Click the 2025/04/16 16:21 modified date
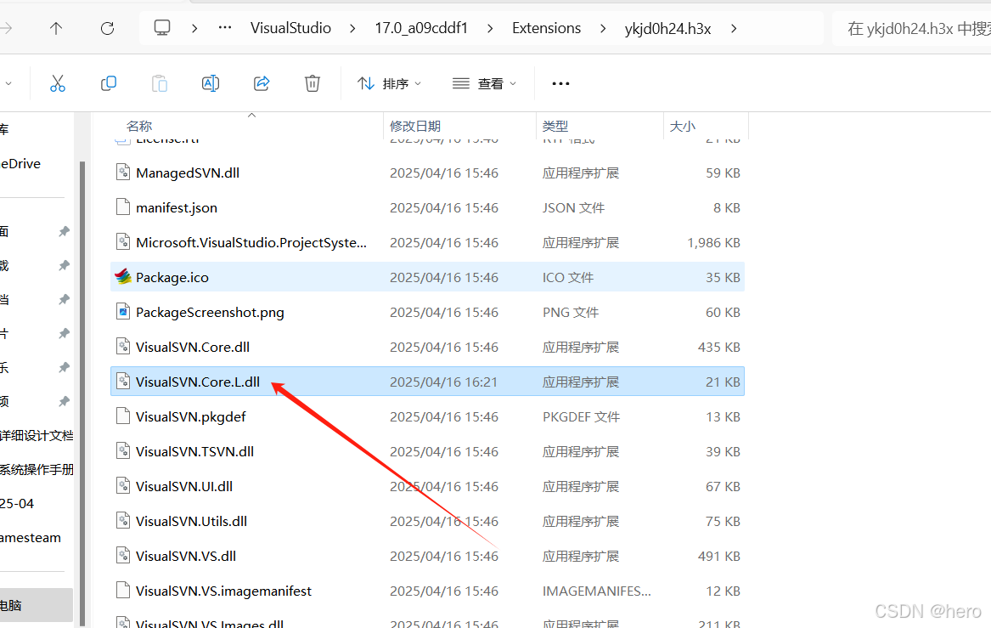This screenshot has height=628, width=991. pyautogui.click(x=443, y=382)
